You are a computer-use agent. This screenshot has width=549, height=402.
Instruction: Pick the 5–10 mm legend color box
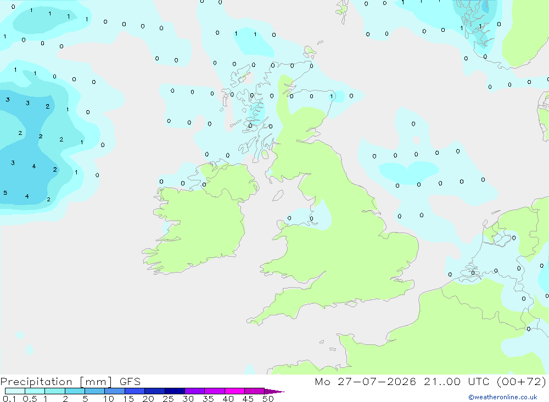(x=95, y=391)
